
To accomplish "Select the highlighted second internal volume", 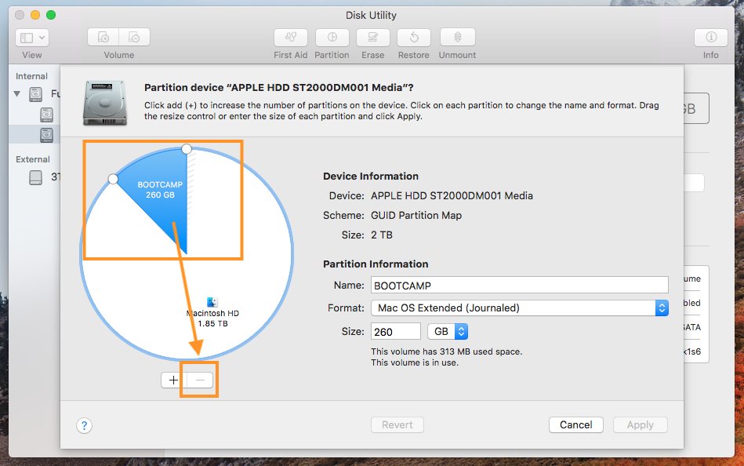I will pyautogui.click(x=46, y=135).
